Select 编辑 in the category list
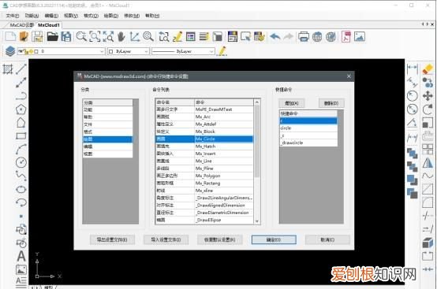 pyautogui.click(x=107, y=146)
